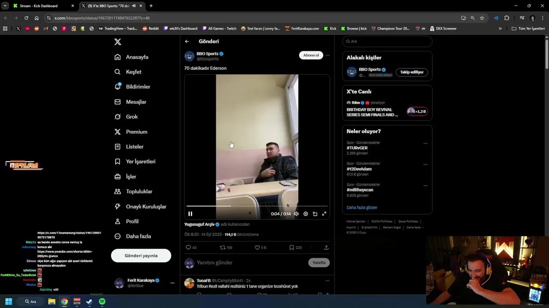
Task: Share the post via share icon
Action: [x=326, y=248]
